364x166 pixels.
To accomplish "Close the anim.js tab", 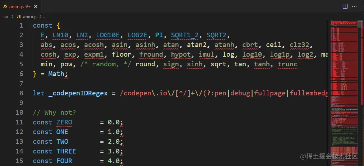I will point(36,6).
